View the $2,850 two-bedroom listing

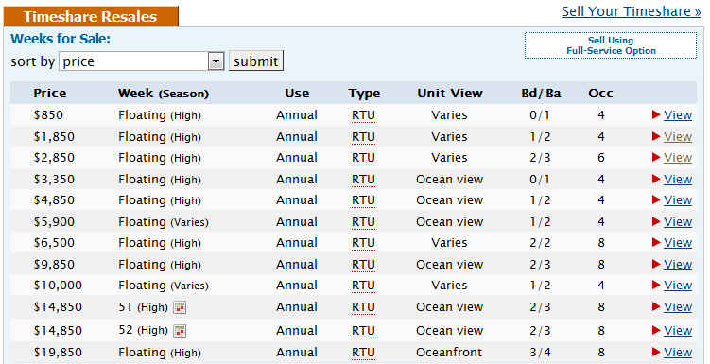678,158
